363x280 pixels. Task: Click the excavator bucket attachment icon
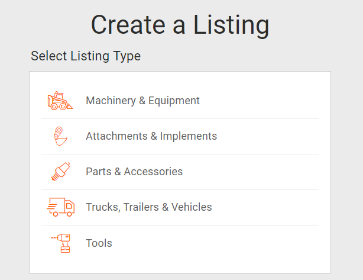(x=60, y=136)
